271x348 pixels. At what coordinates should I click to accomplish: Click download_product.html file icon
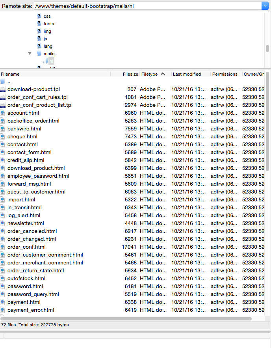tap(2, 168)
